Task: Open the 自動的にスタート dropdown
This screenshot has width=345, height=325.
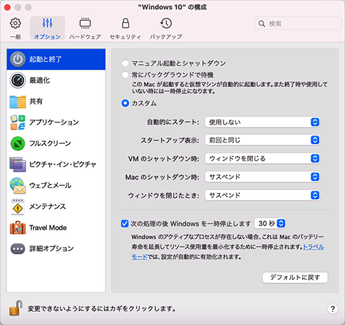Action: (x=262, y=122)
